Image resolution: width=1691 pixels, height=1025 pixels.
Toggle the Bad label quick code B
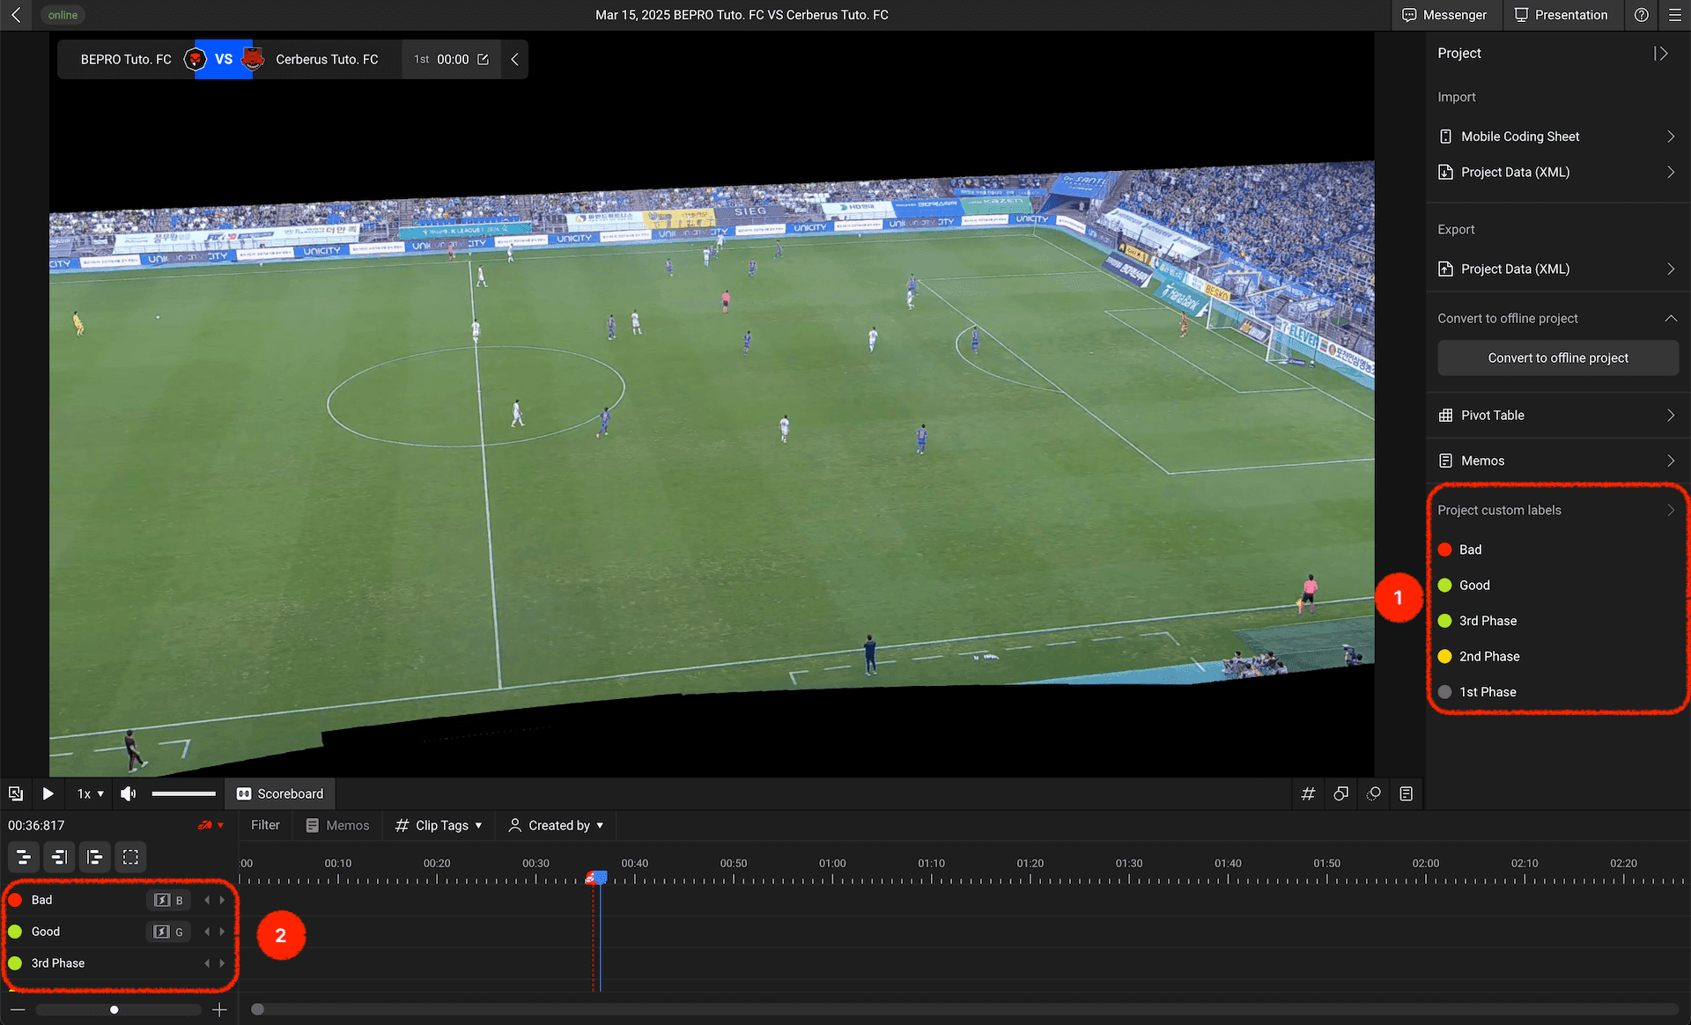(168, 900)
